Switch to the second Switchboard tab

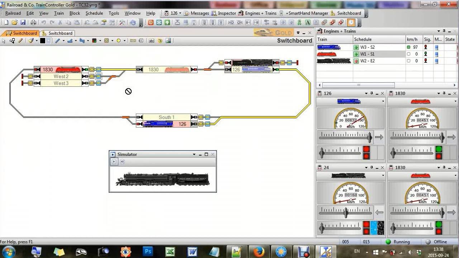tap(57, 33)
